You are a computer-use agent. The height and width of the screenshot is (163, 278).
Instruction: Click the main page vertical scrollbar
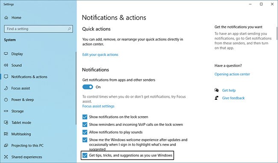[277, 33]
